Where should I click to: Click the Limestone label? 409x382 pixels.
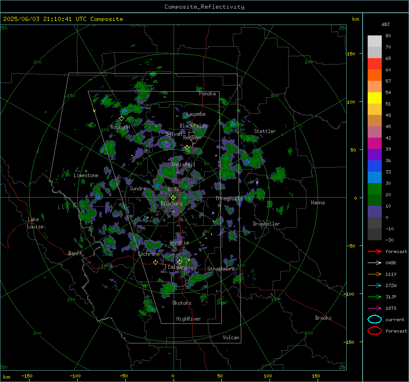click(86, 175)
